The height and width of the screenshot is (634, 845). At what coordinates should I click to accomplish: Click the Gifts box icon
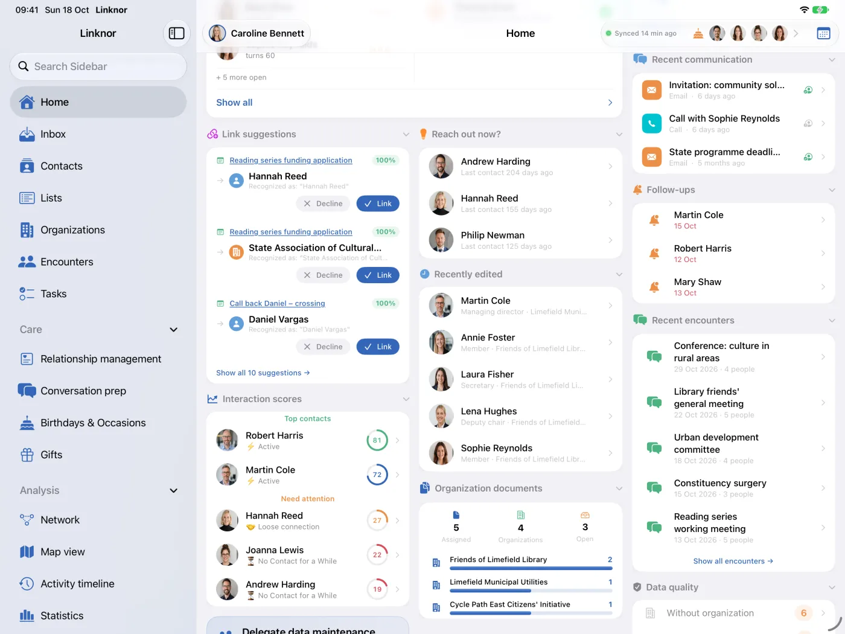click(x=27, y=455)
